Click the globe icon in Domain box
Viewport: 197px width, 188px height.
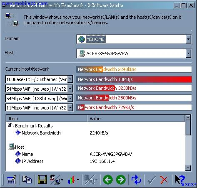pyautogui.click(x=82, y=39)
